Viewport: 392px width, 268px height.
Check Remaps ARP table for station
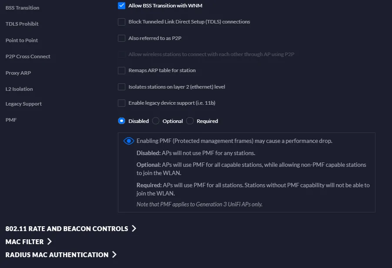coord(121,71)
